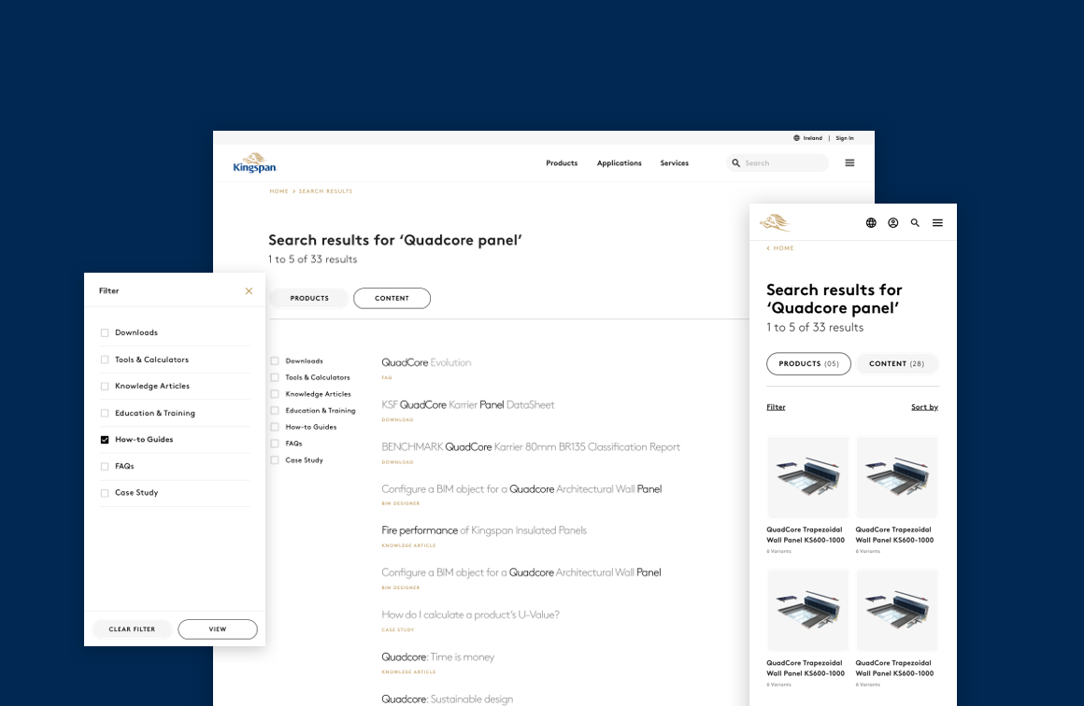Open the Applications menu item
This screenshot has height=706, width=1084.
620,163
